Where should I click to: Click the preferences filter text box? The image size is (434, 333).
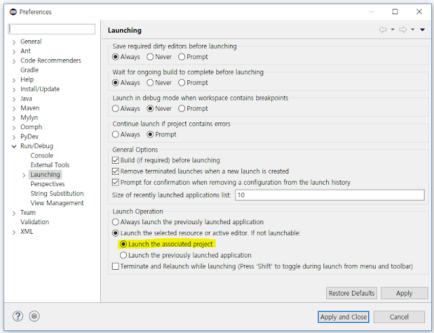(52, 29)
